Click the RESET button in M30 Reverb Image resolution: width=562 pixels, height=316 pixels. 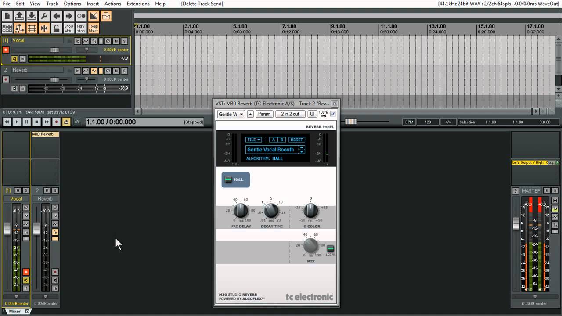[296, 140]
